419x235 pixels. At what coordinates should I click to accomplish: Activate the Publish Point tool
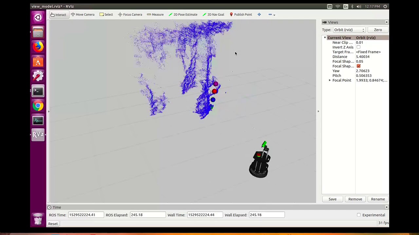pos(241,15)
